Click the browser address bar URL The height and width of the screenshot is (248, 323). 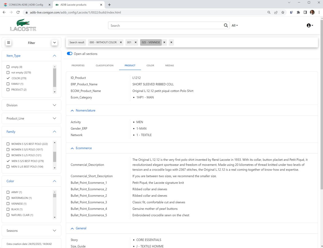click(75, 12)
